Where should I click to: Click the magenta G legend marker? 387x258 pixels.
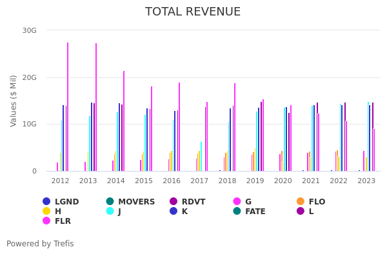[x=237, y=202]
